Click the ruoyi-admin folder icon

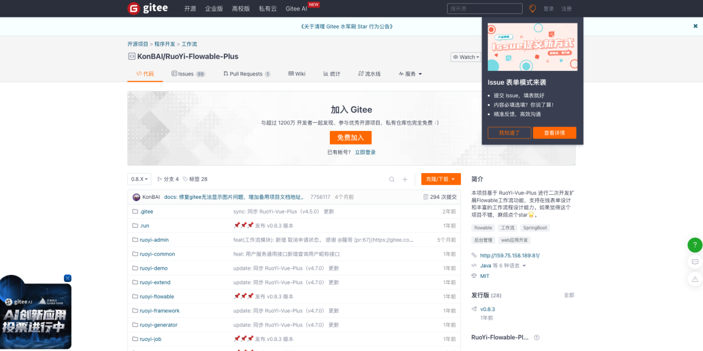135,240
